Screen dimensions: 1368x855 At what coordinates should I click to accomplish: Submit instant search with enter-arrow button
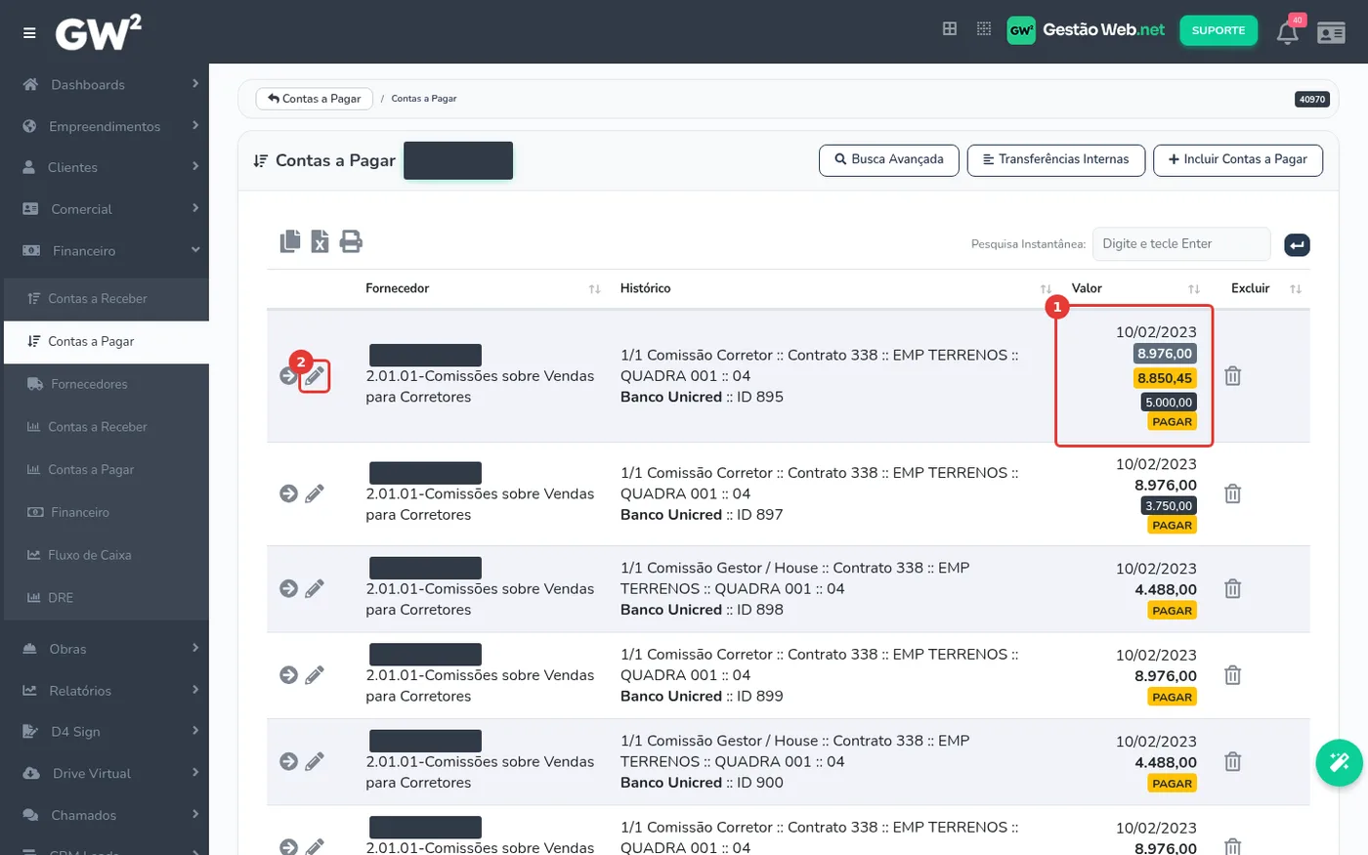1297,245
